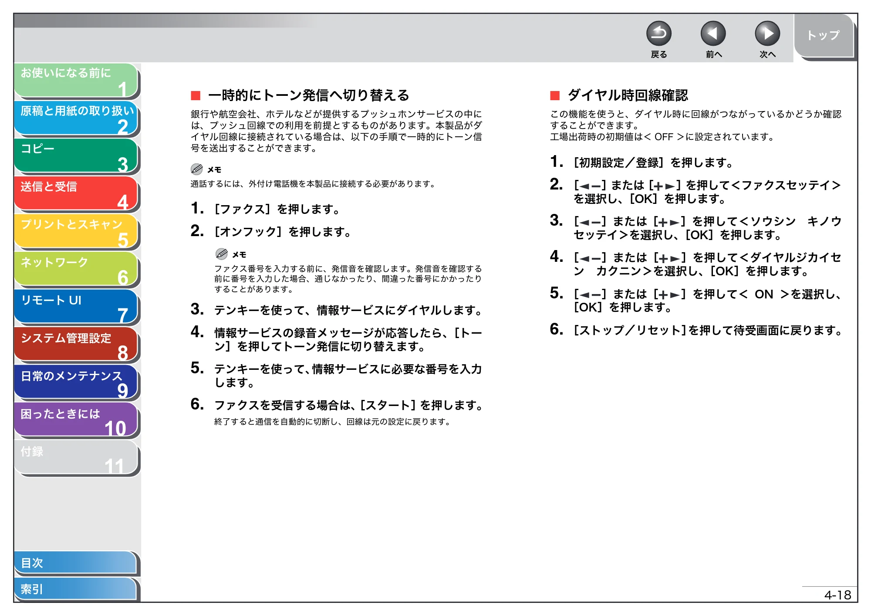The image size is (871, 616).
Task: Click step 6 text containing ［スタート］を押します
Action: click(x=348, y=405)
